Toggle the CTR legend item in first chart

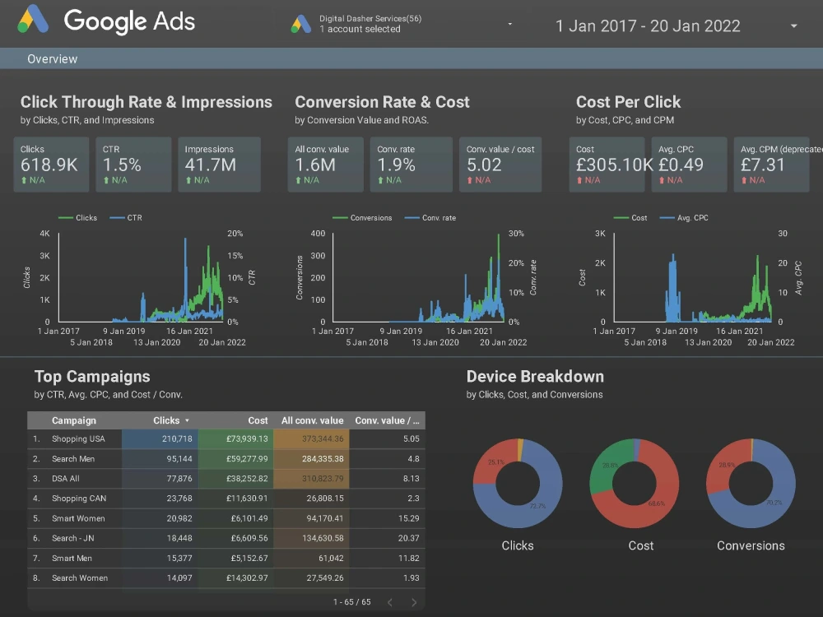(x=126, y=218)
